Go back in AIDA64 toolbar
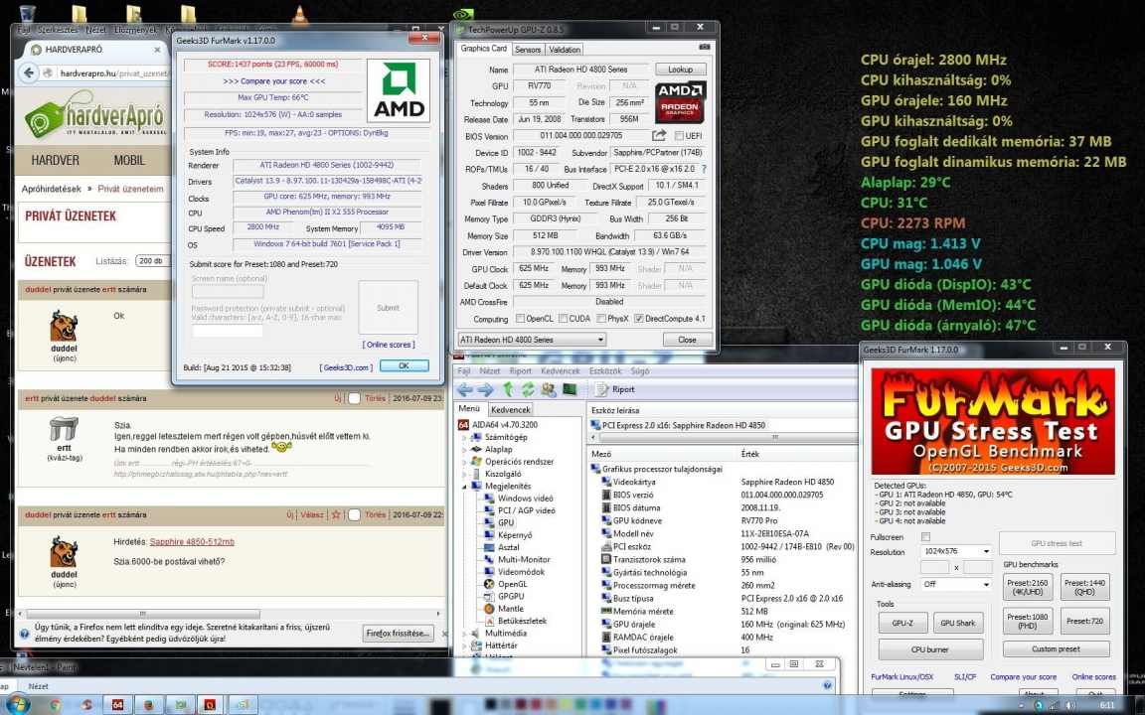1145x715 pixels. click(464, 389)
